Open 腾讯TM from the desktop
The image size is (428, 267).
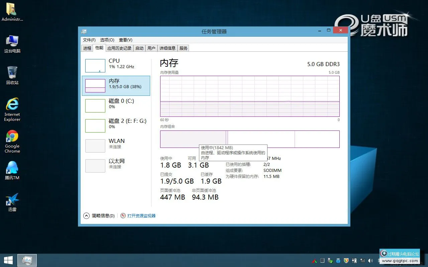point(12,170)
